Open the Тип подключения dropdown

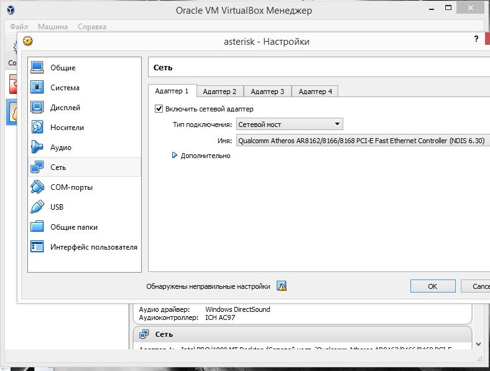290,124
